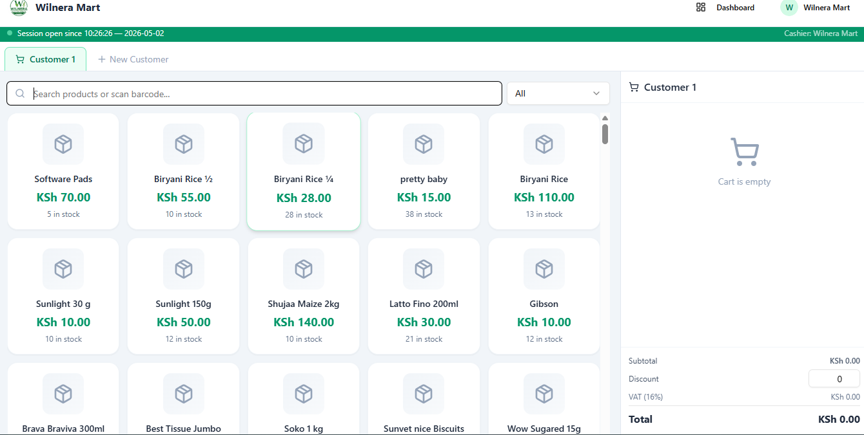This screenshot has width=864, height=435.
Task: Click the VAT (16%) label
Action: (645, 397)
